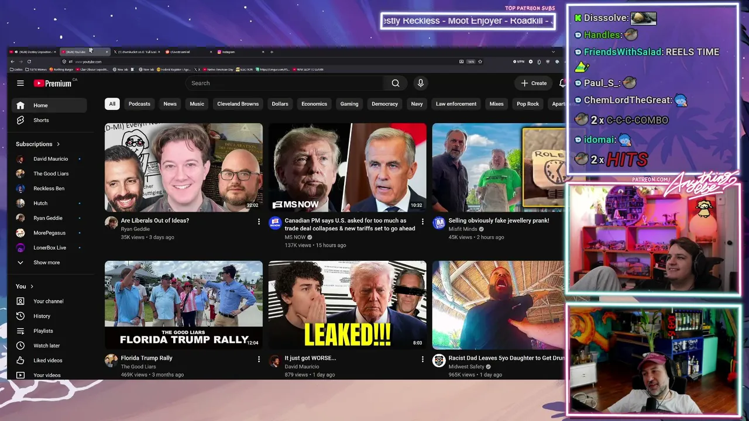This screenshot has width=749, height=421.
Task: Select the Pop Rock filter chip
Action: [x=528, y=104]
